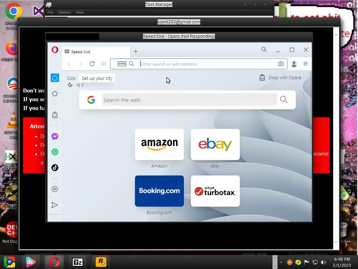Reload the page
This screenshot has height=269, width=358.
92,64
